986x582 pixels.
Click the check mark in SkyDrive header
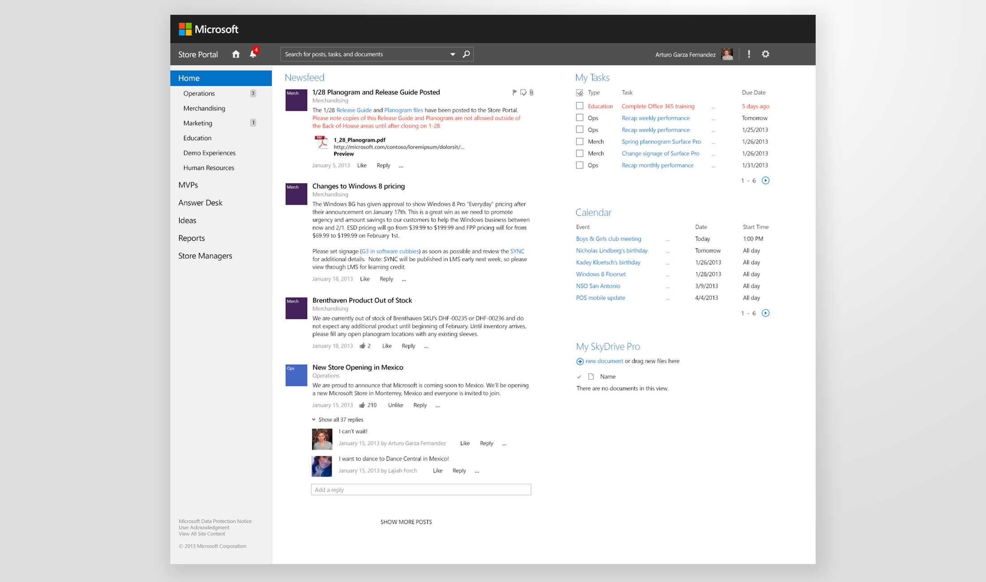(x=579, y=377)
